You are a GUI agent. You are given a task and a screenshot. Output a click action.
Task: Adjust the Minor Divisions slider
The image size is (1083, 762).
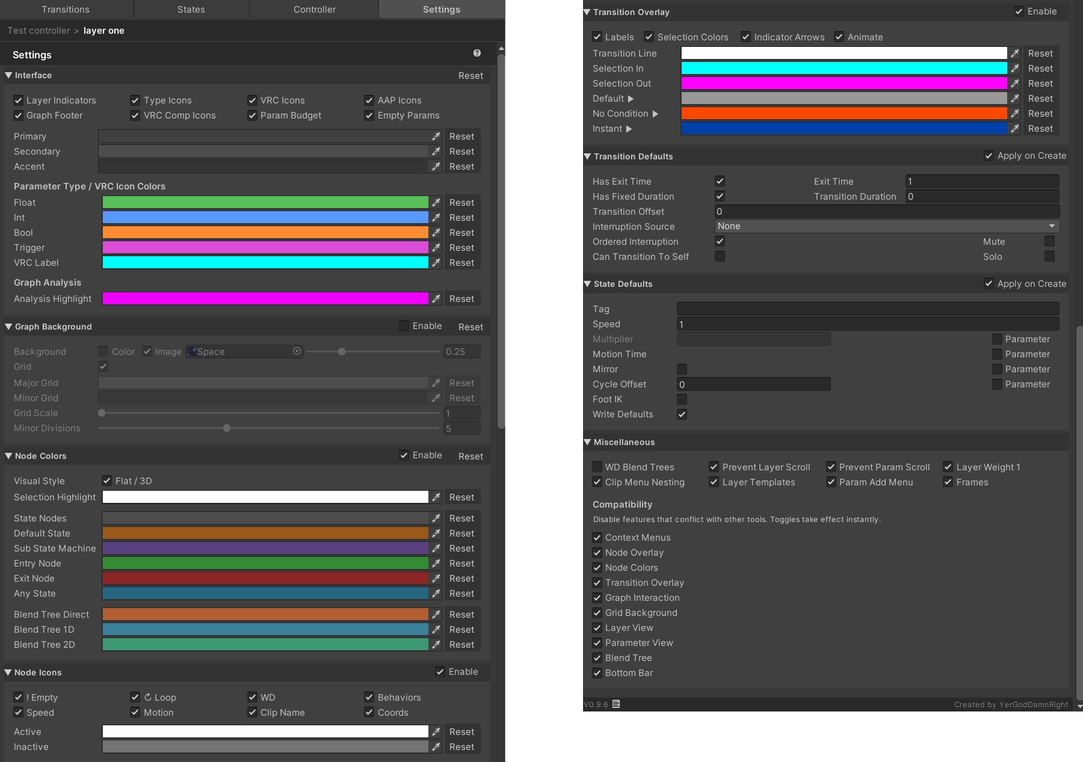point(268,428)
